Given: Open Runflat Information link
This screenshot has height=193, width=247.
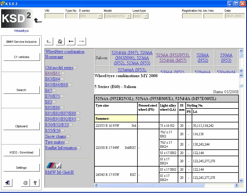Looking at the screenshot, I should (x=61, y=148).
